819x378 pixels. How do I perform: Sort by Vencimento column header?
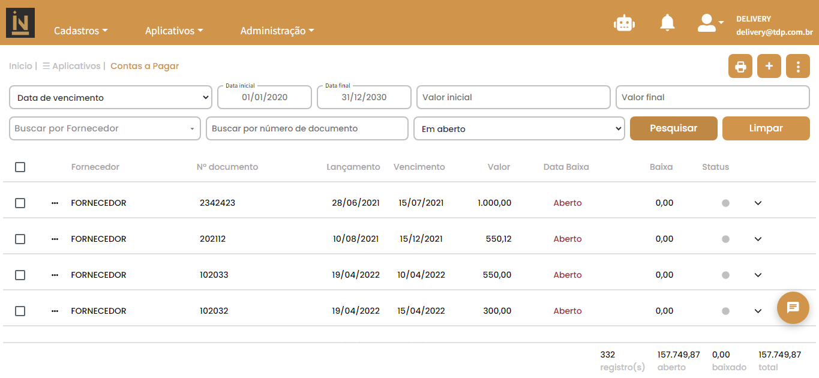click(x=419, y=167)
